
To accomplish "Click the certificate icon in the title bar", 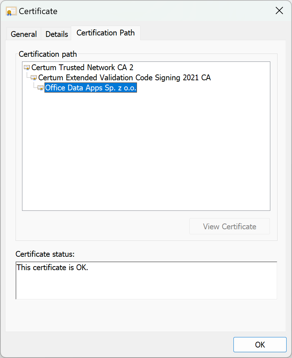I will coord(11,11).
